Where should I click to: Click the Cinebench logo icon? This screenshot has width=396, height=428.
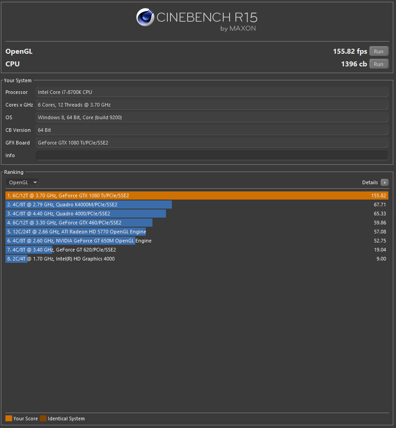coord(145,17)
